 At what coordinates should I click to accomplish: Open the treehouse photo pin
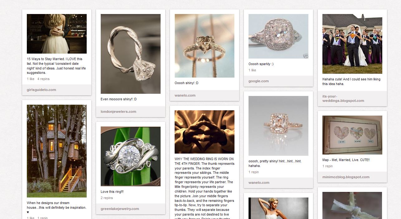pyautogui.click(x=57, y=151)
